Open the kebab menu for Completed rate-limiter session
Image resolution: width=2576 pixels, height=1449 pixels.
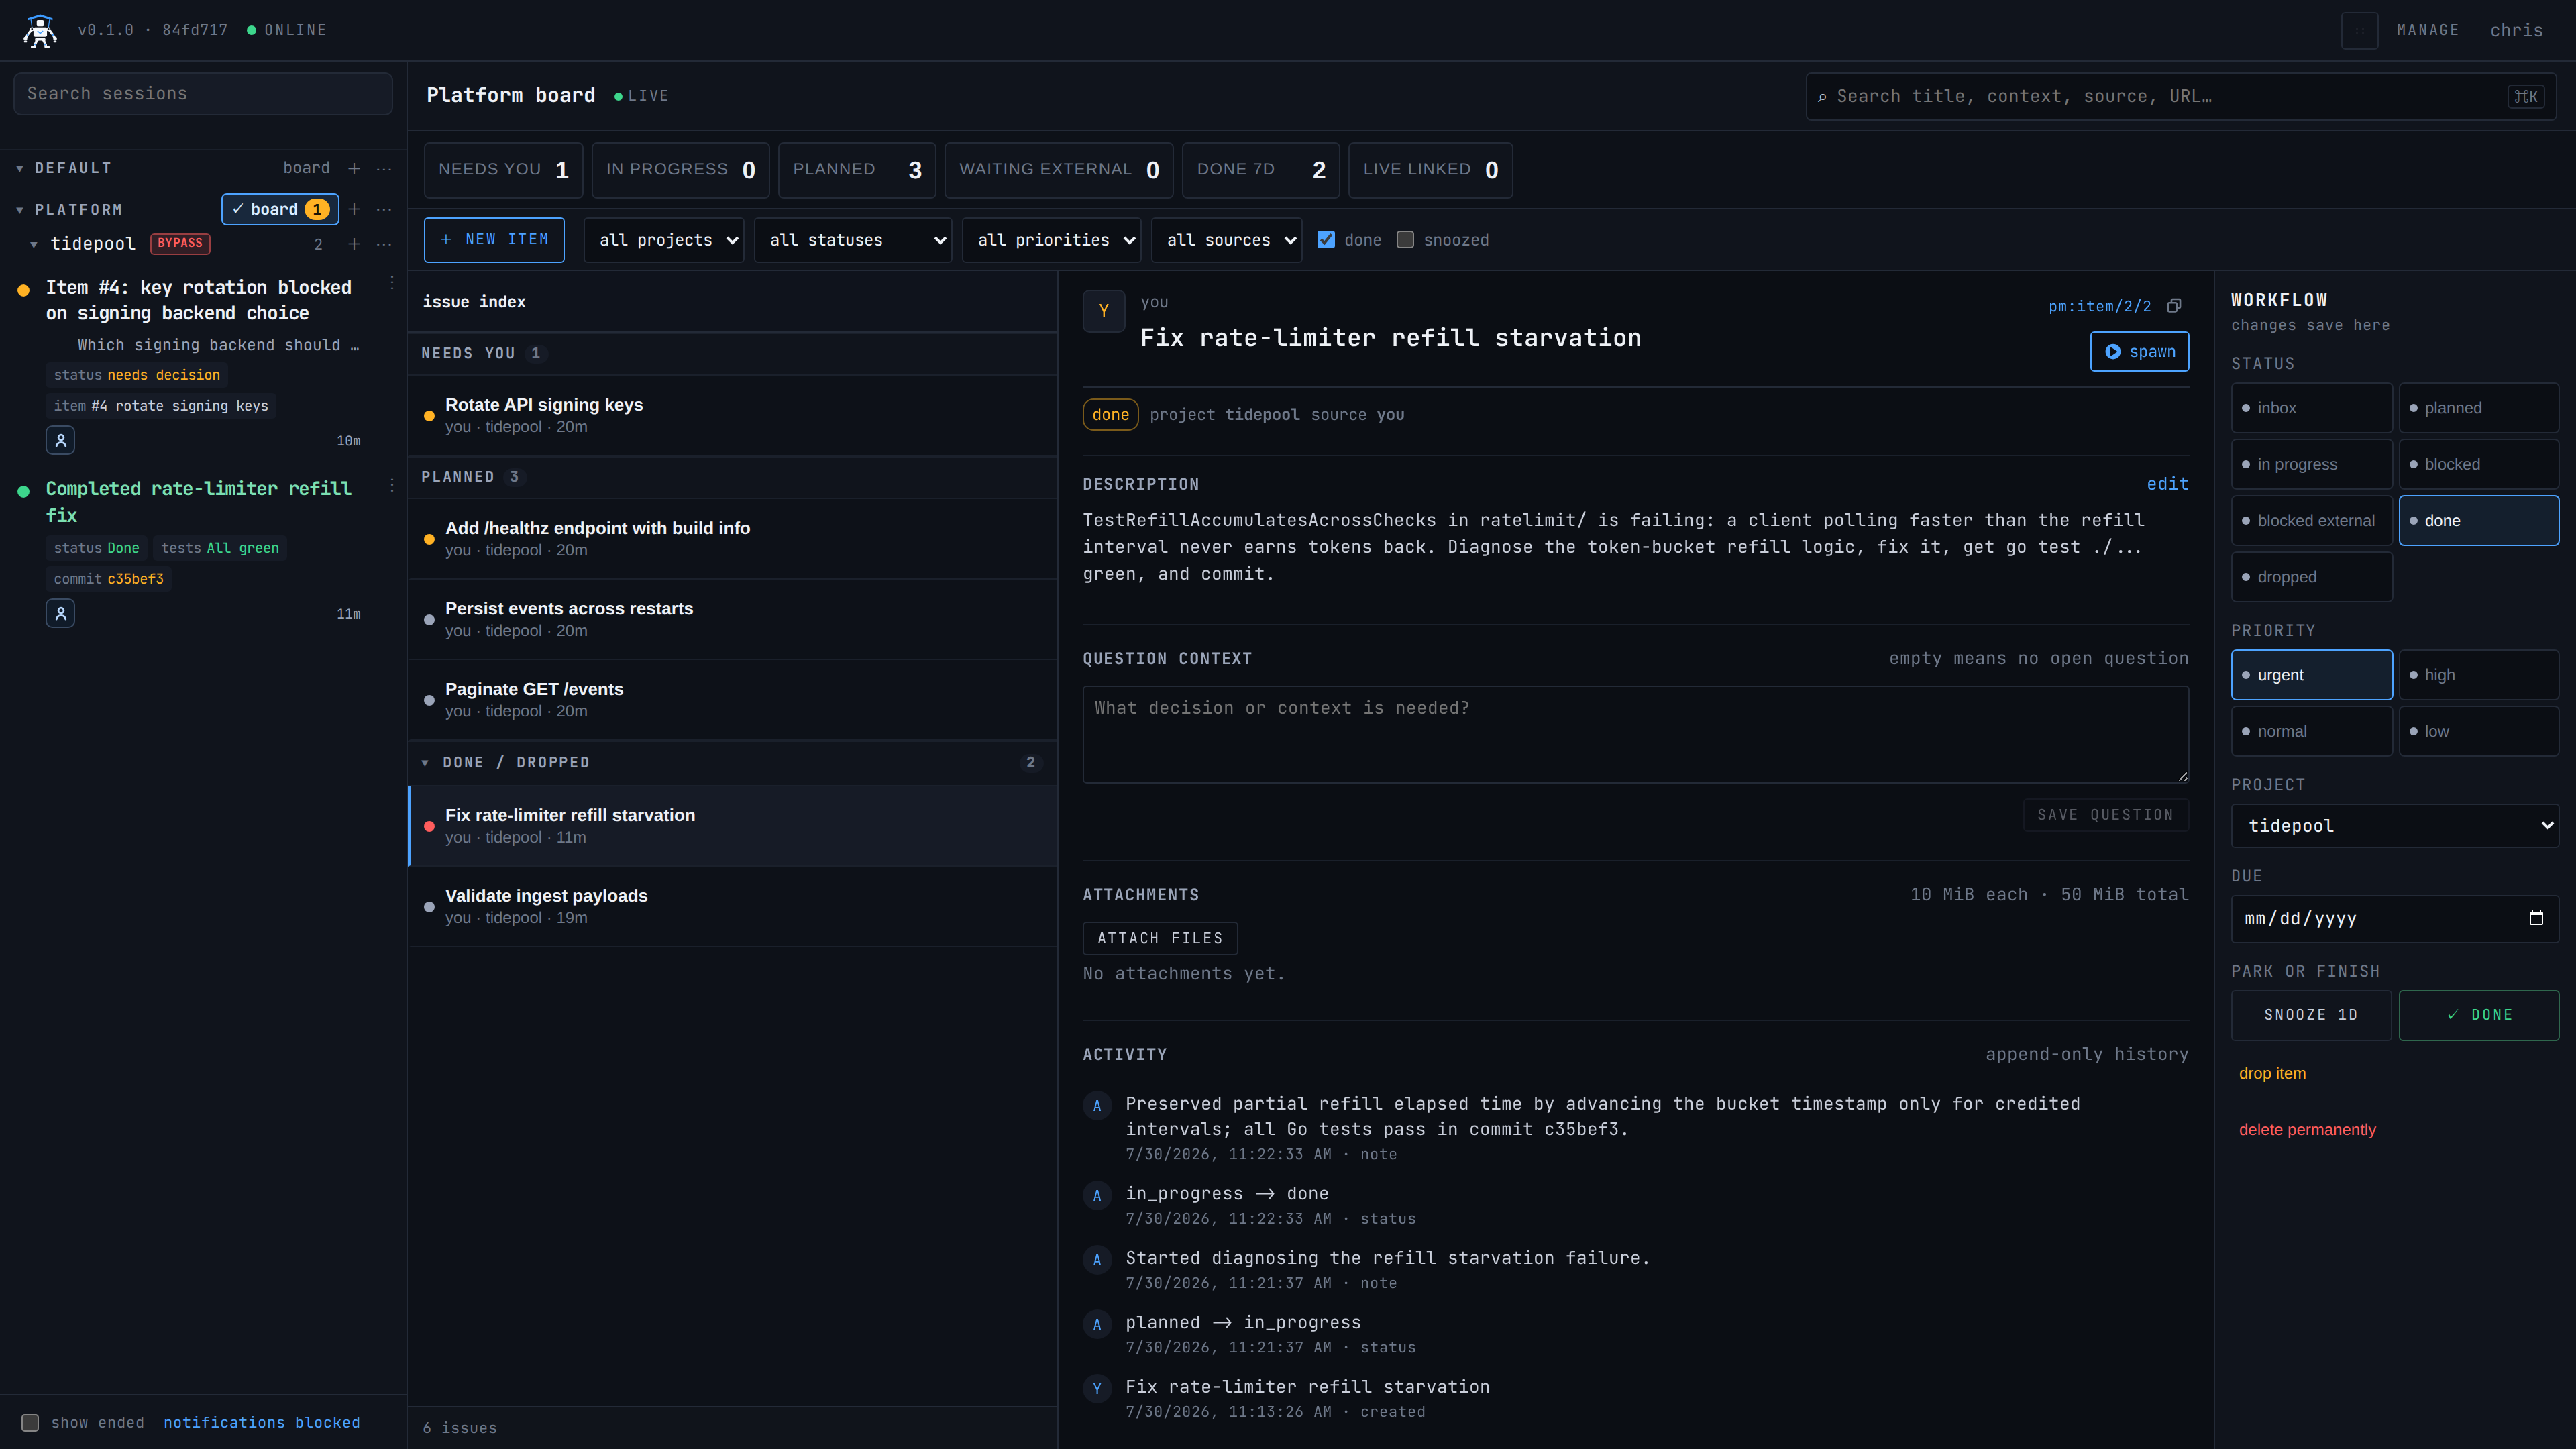(x=392, y=485)
